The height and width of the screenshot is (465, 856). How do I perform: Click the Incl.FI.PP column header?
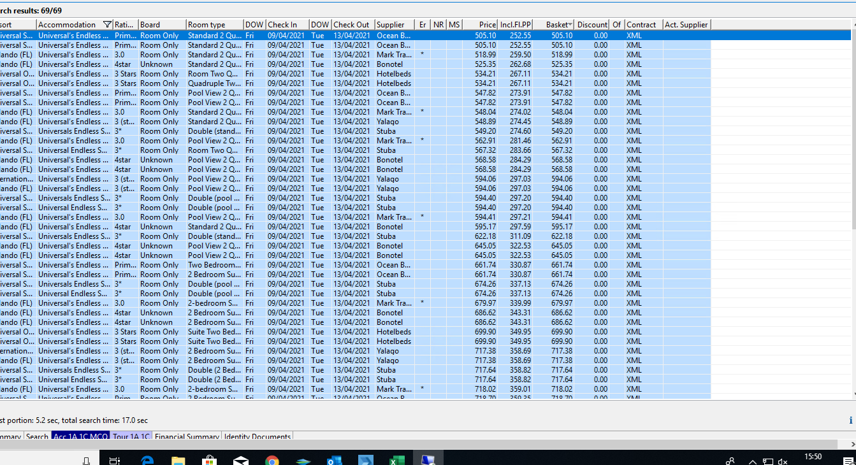coord(516,25)
